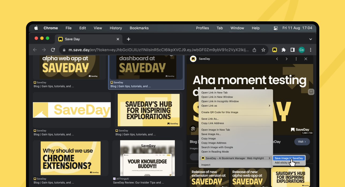This screenshot has width=345, height=187.
Task: Open the Bookmarks menu
Action: tap(139, 28)
